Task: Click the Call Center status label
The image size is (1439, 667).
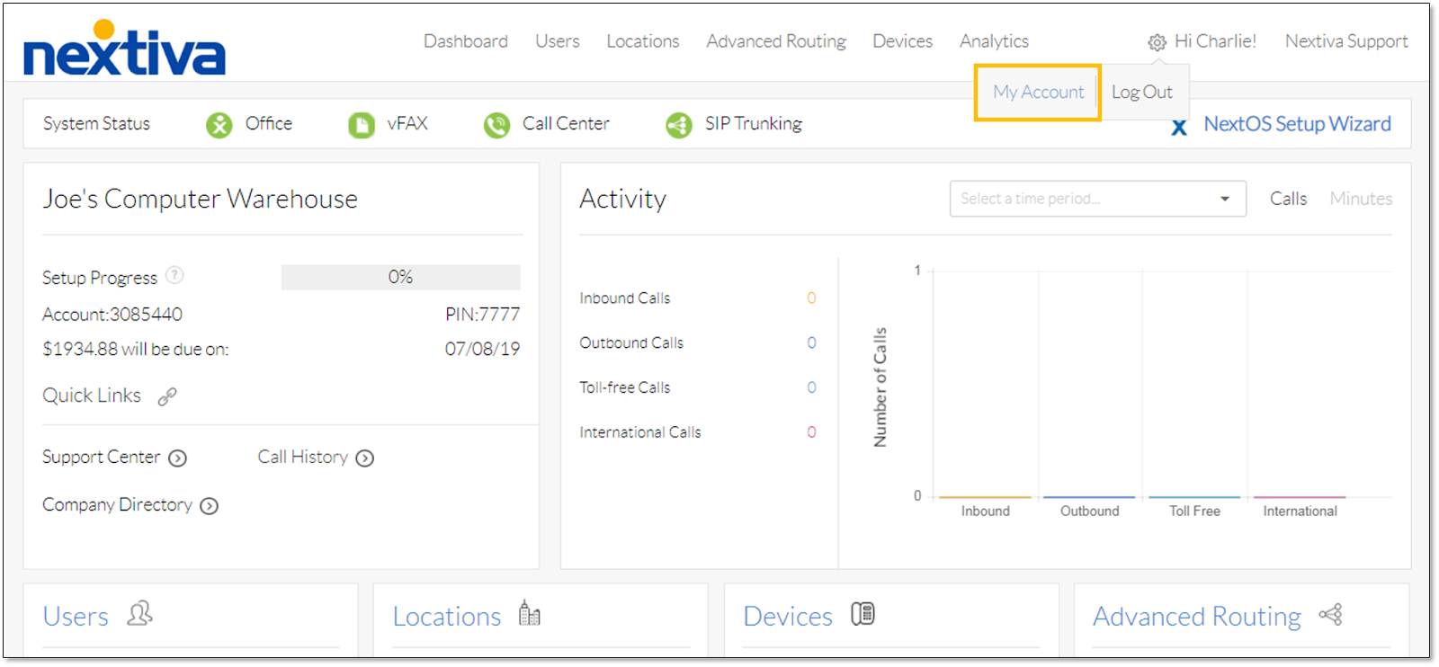Action: coord(566,123)
